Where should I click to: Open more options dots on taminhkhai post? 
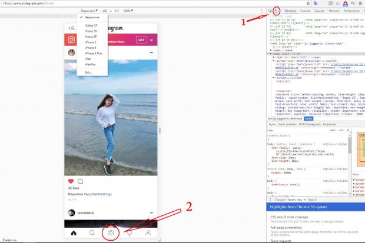click(x=151, y=213)
